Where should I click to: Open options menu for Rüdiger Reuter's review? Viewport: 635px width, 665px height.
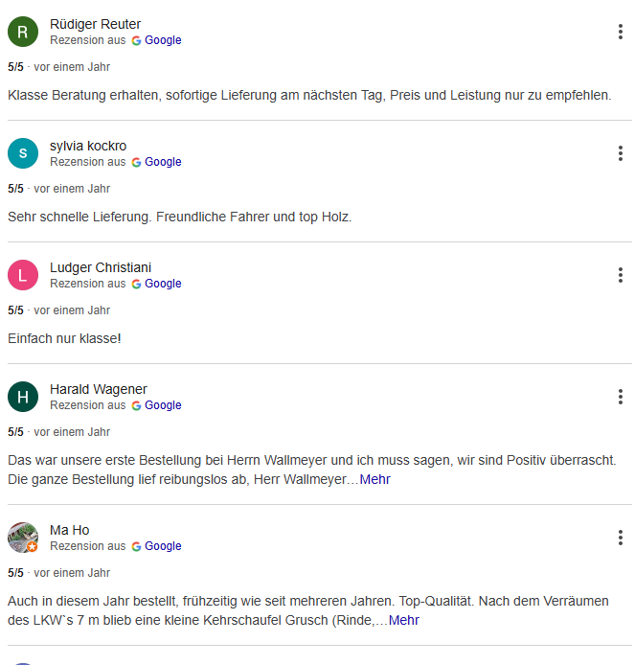[621, 32]
